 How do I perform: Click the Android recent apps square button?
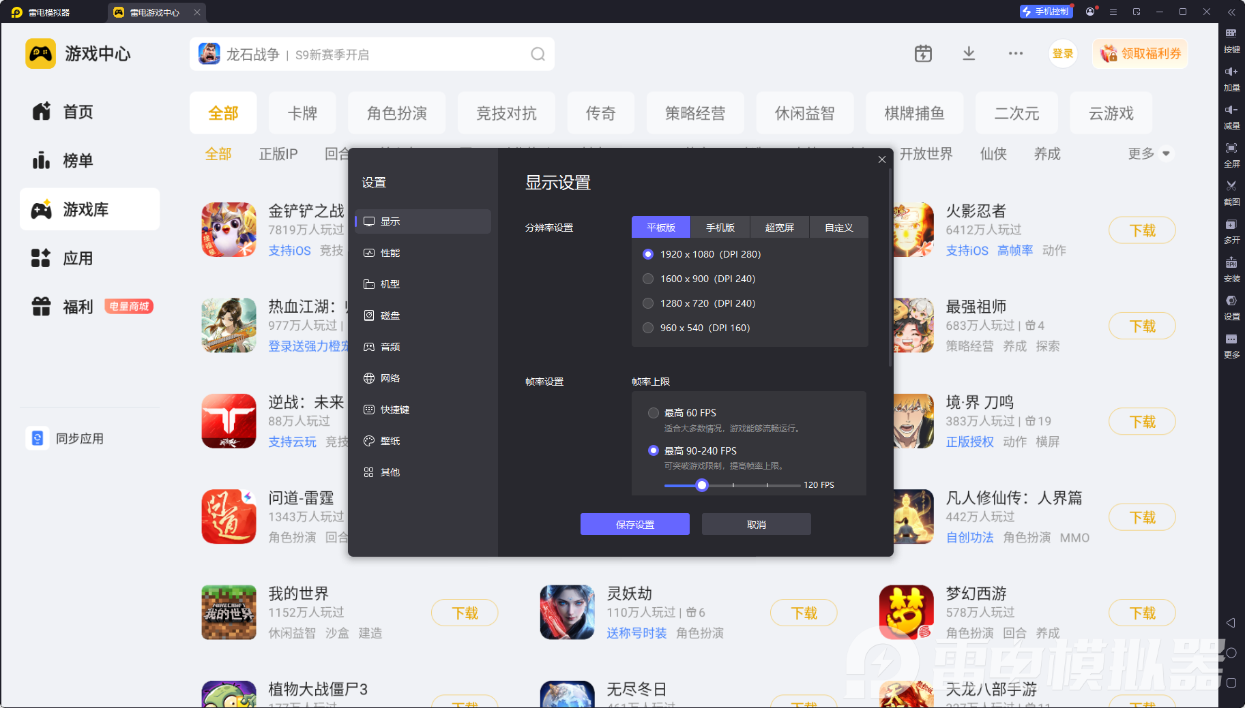tap(1231, 683)
